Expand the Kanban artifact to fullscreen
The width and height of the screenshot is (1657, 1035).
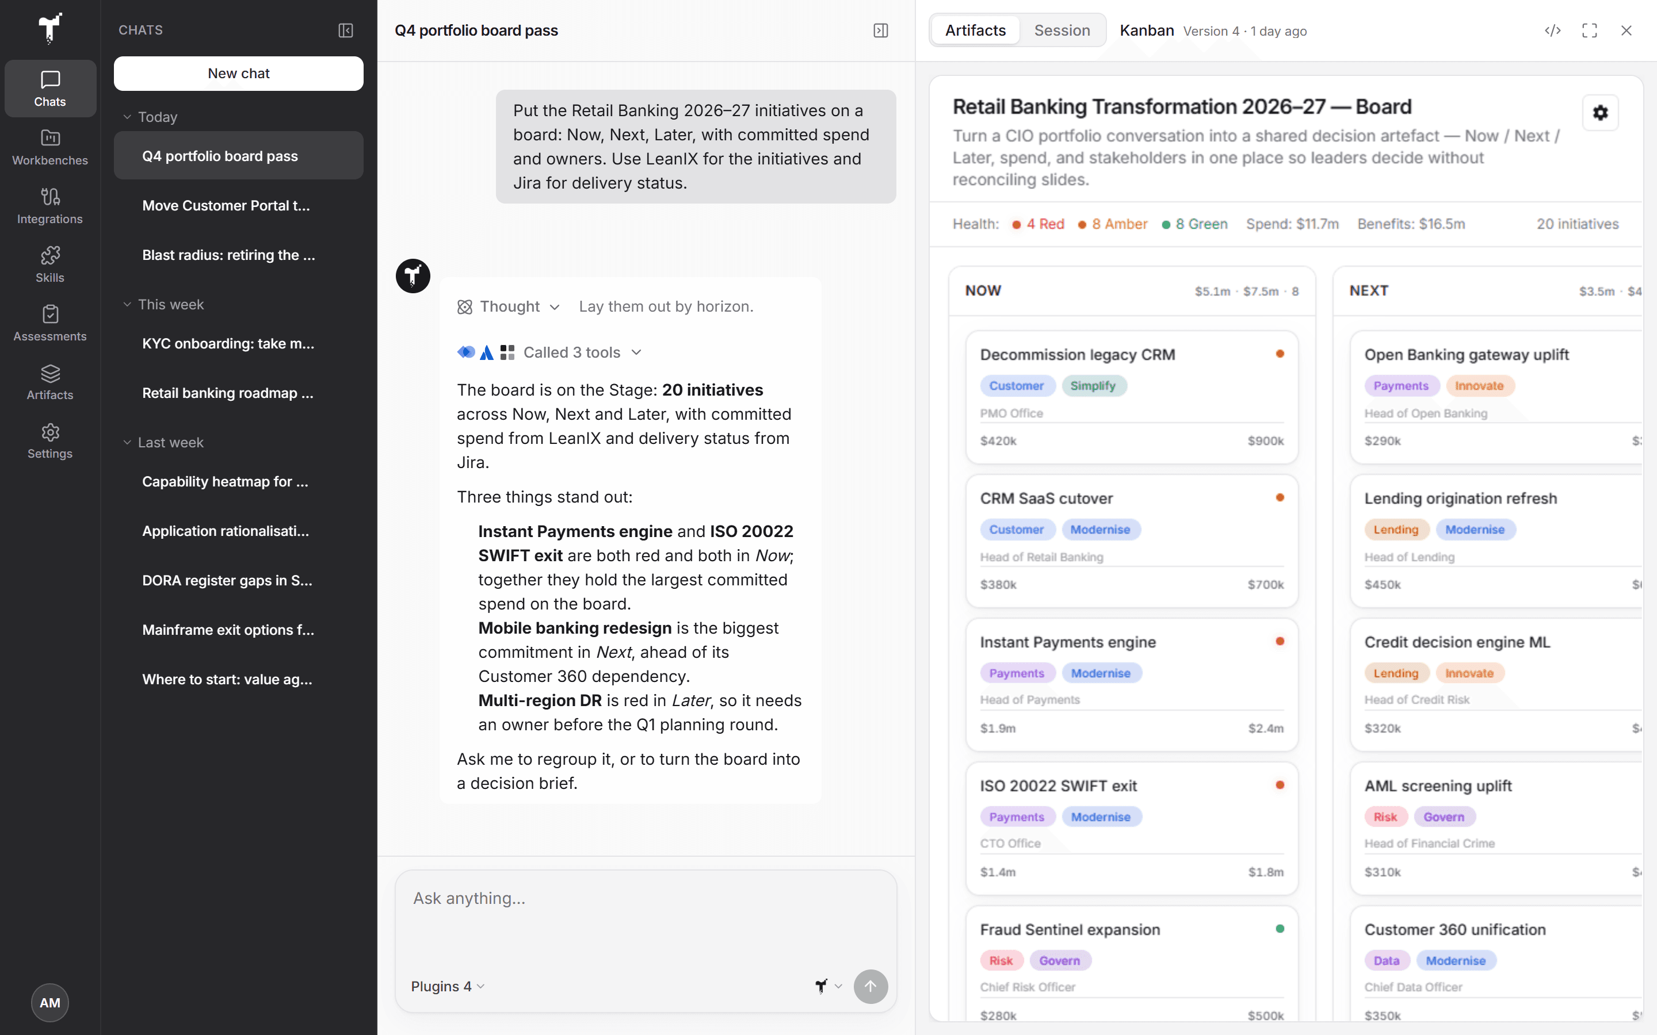pyautogui.click(x=1589, y=30)
